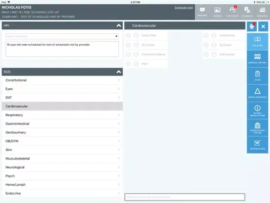Click the Schedule Visit link
This screenshot has width=270, height=203.
pyautogui.click(x=183, y=7)
